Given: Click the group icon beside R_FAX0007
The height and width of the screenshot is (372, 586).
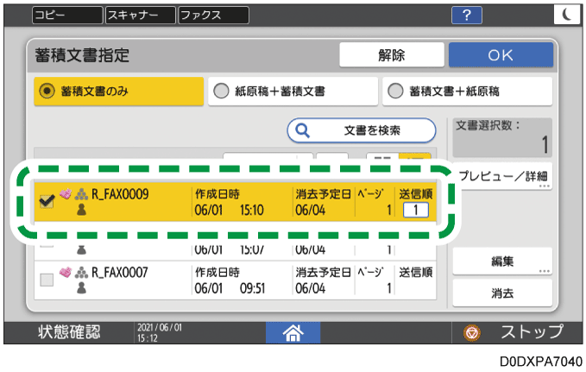Looking at the screenshot, I should [81, 273].
